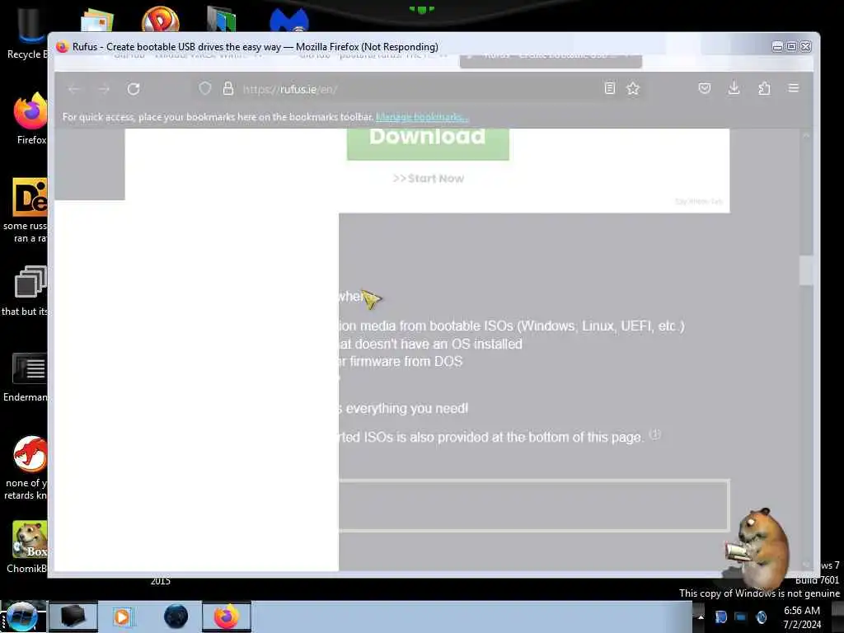Save page to Pocket
The image size is (844, 633).
[705, 88]
